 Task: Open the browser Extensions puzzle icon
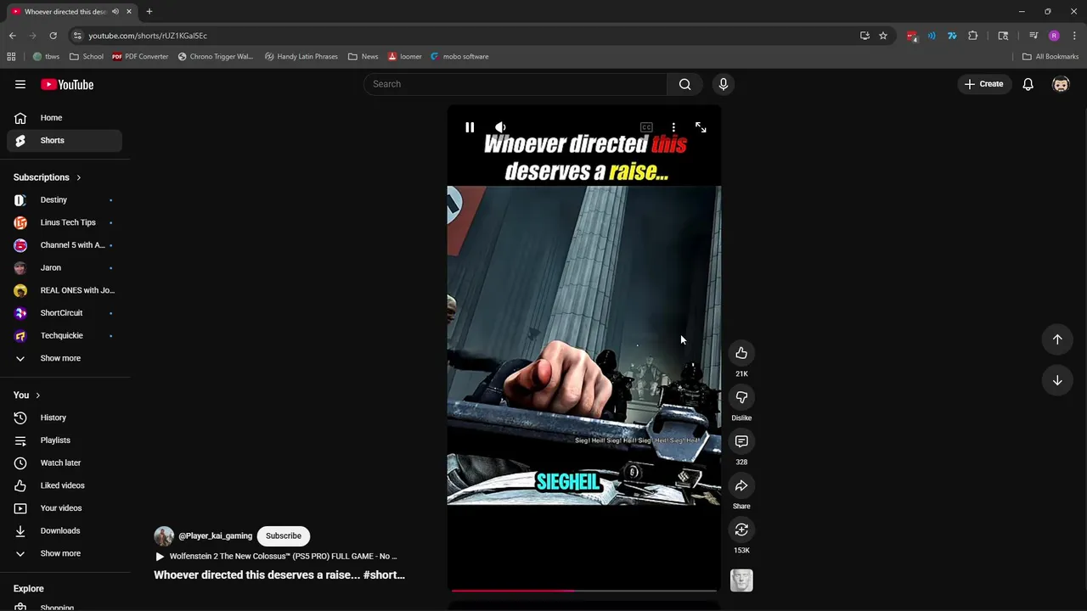pos(973,36)
